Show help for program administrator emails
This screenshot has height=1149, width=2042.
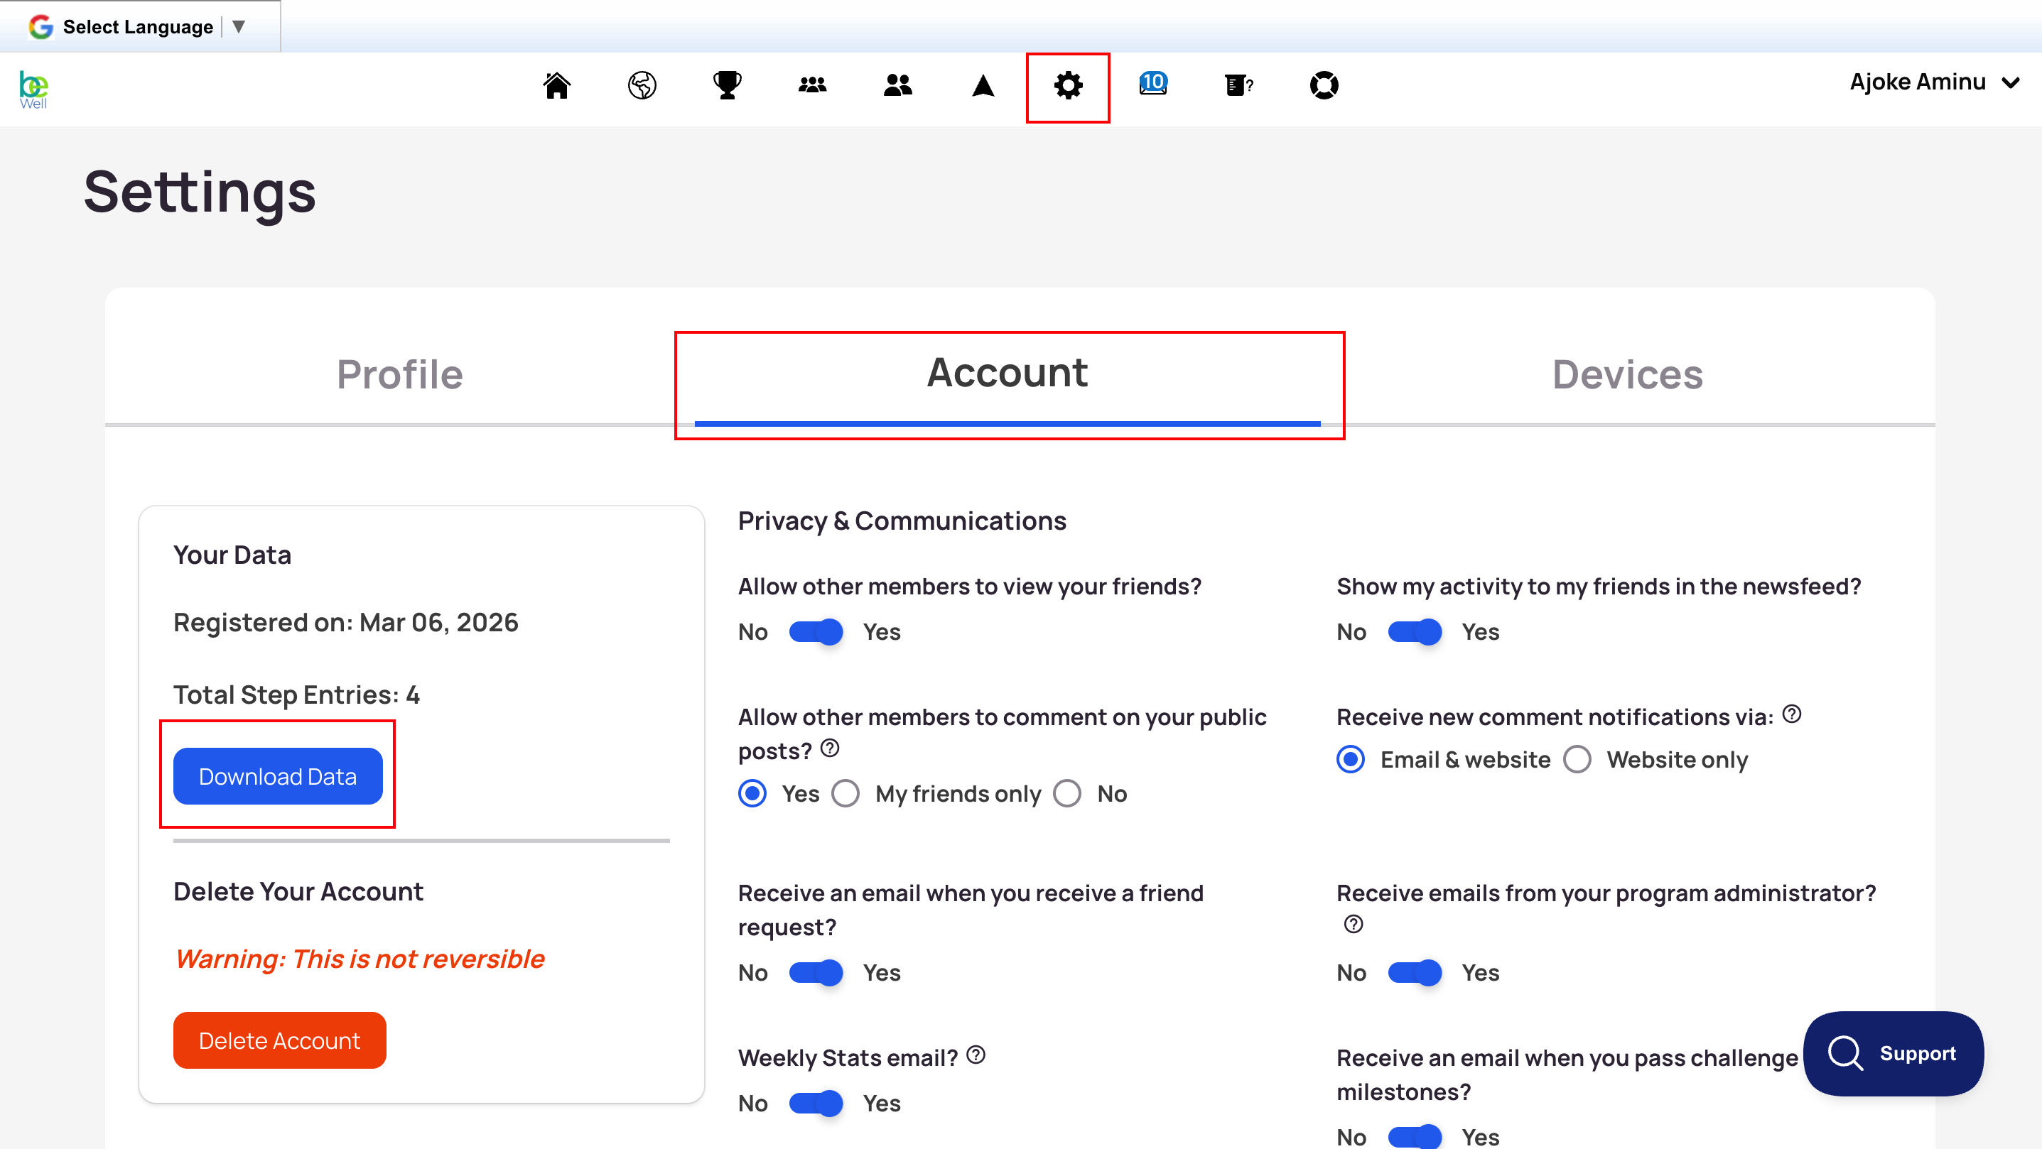pyautogui.click(x=1354, y=924)
